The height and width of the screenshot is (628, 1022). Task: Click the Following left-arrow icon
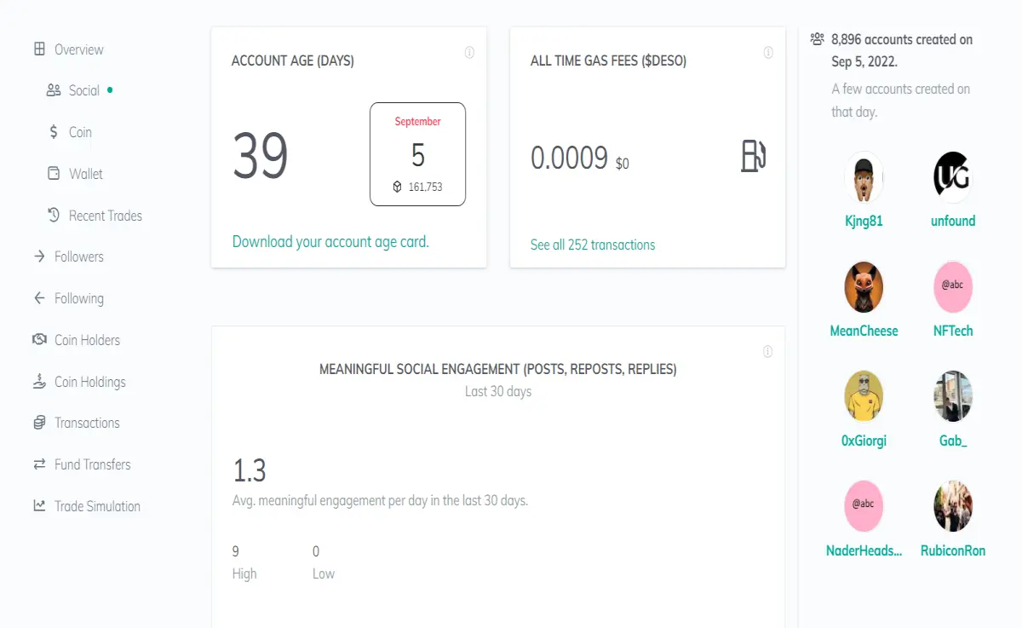(x=39, y=298)
